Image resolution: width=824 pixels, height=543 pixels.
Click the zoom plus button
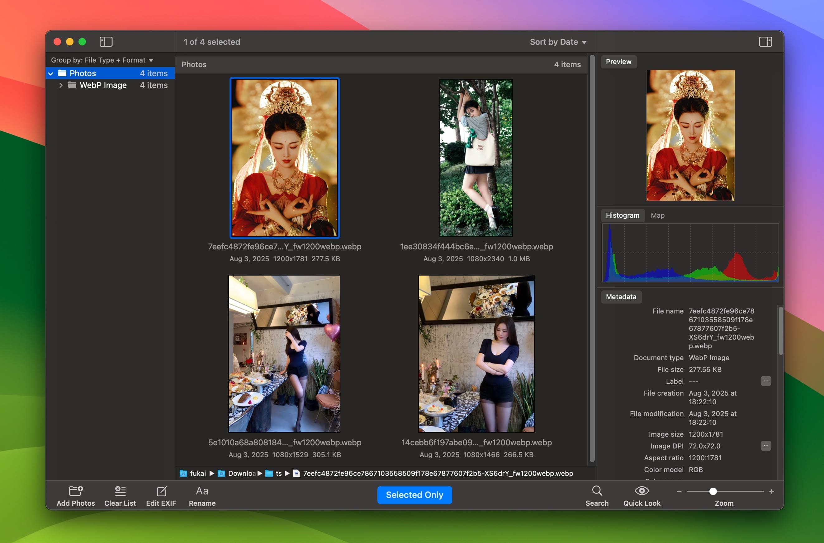tap(771, 491)
